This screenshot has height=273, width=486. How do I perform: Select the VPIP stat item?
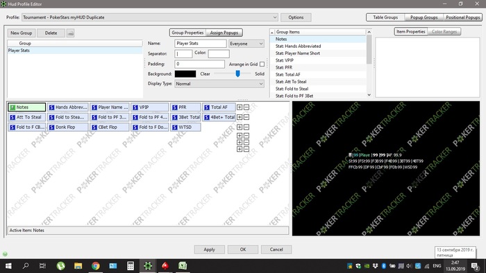(150, 107)
